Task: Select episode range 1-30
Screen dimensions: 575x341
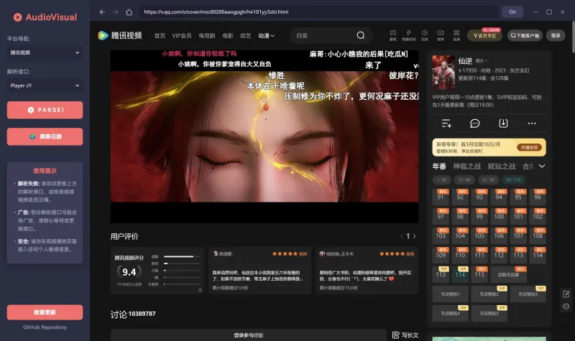Action: (x=442, y=180)
